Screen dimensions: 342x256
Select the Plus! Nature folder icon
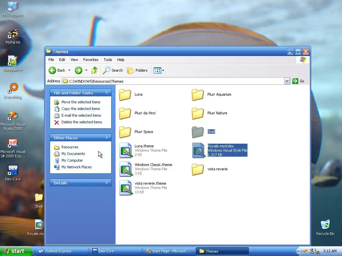(x=198, y=113)
